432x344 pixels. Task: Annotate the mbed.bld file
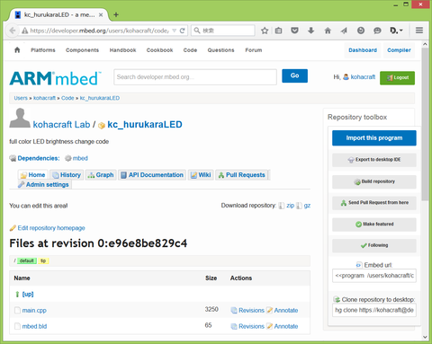click(286, 326)
